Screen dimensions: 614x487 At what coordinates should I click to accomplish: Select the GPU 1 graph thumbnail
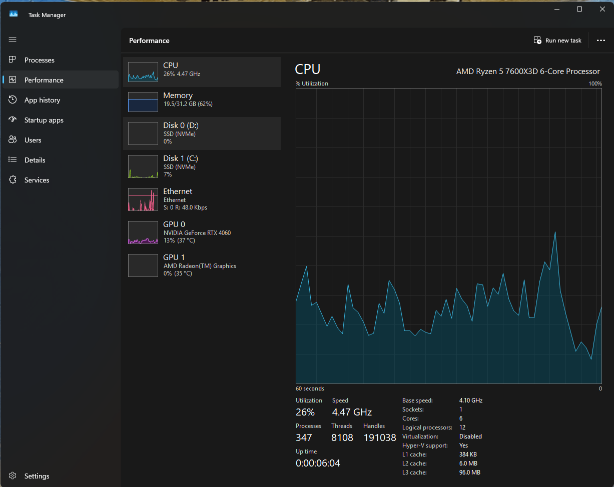point(143,265)
